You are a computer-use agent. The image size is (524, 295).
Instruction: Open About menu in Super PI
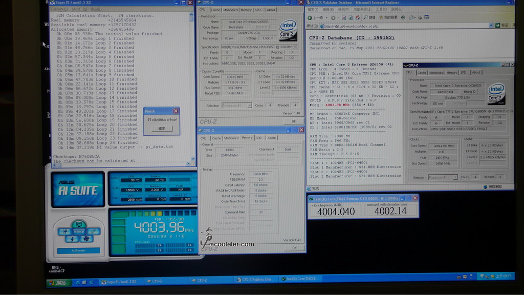pos(79,9)
